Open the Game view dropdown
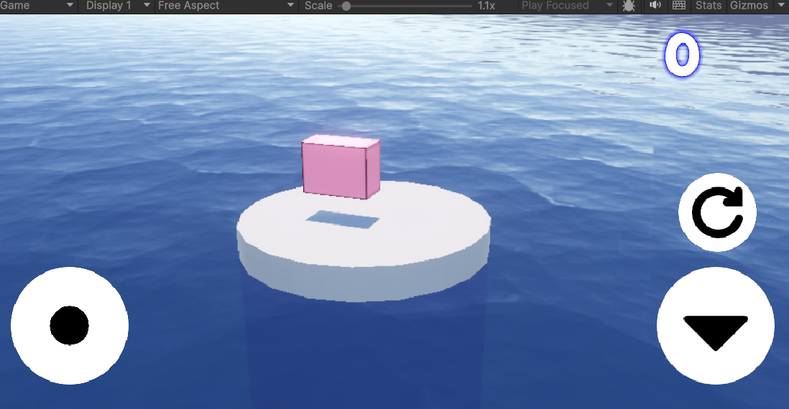 (x=38, y=6)
